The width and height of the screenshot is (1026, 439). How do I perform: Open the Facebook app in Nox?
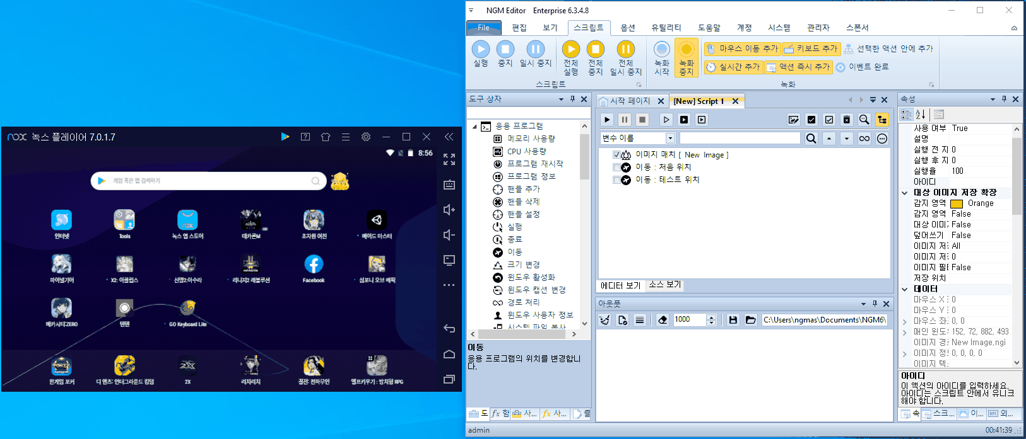coord(314,269)
